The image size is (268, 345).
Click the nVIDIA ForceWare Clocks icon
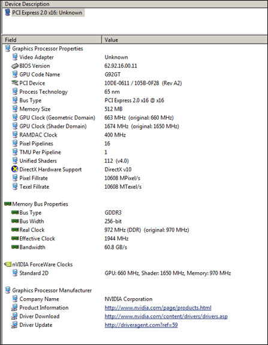(8, 264)
